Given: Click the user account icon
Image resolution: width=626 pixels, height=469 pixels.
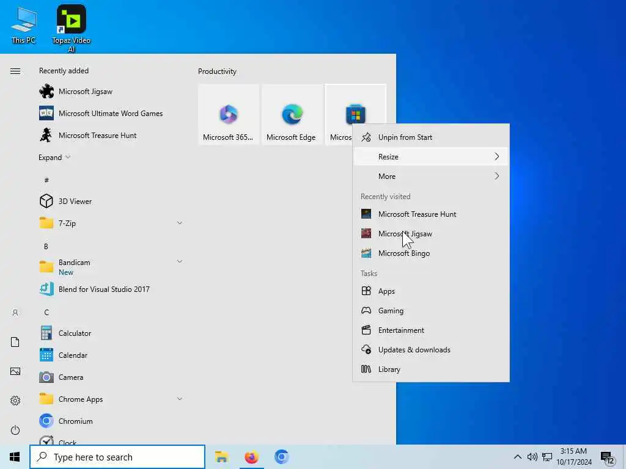Looking at the screenshot, I should coord(15,313).
